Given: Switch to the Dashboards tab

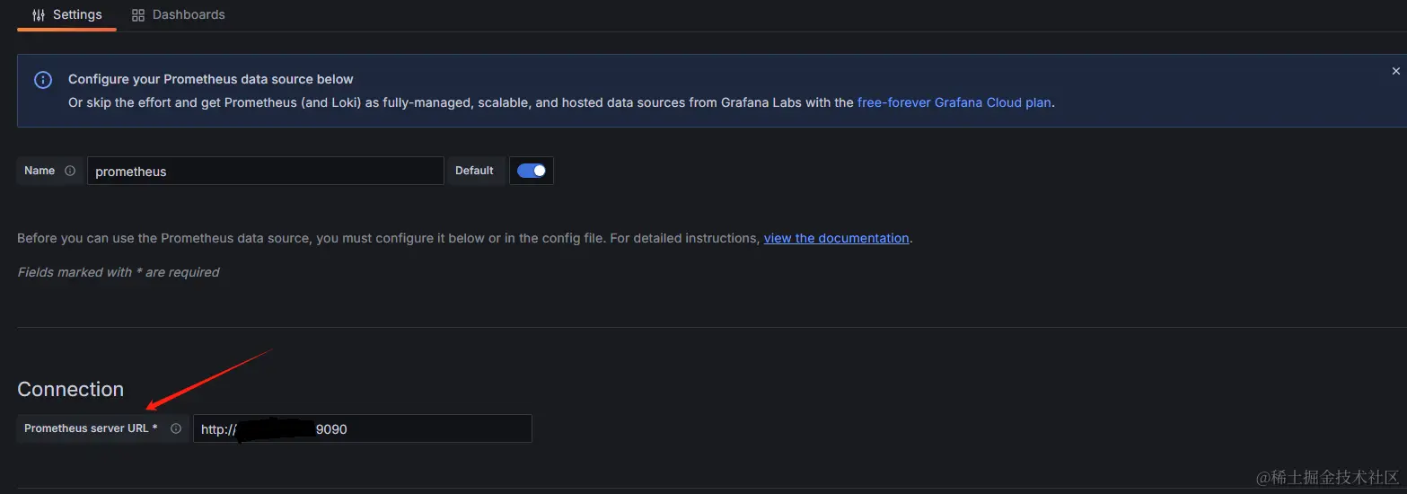Looking at the screenshot, I should tap(178, 15).
